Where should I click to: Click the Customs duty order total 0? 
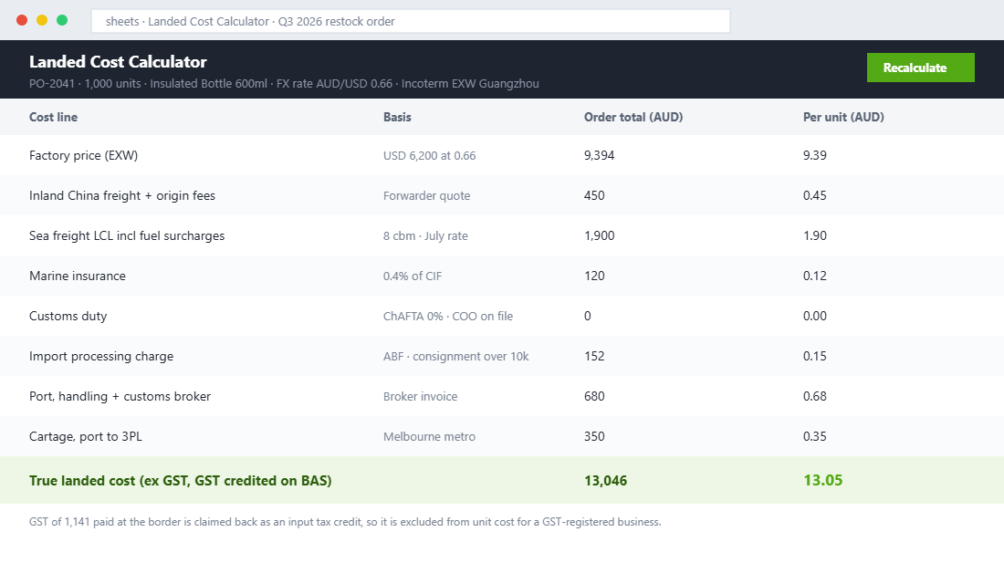pyautogui.click(x=587, y=317)
